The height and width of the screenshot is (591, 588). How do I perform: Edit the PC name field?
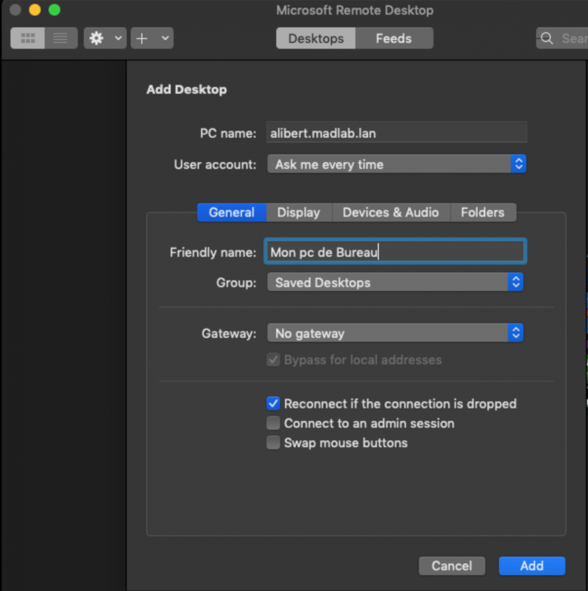[x=396, y=133]
